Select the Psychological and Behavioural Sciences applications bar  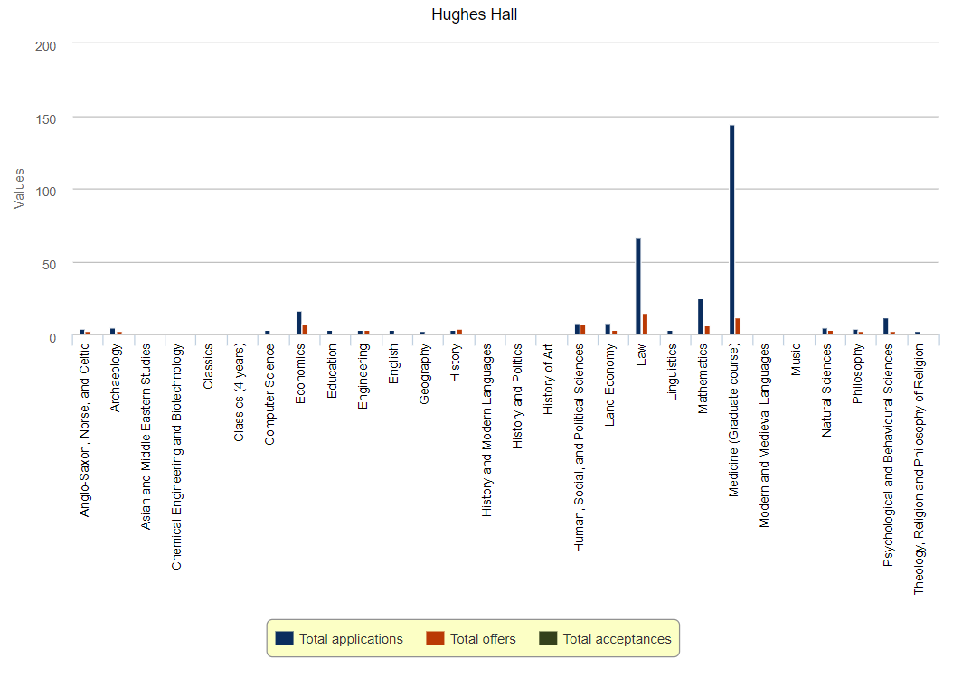coord(885,326)
